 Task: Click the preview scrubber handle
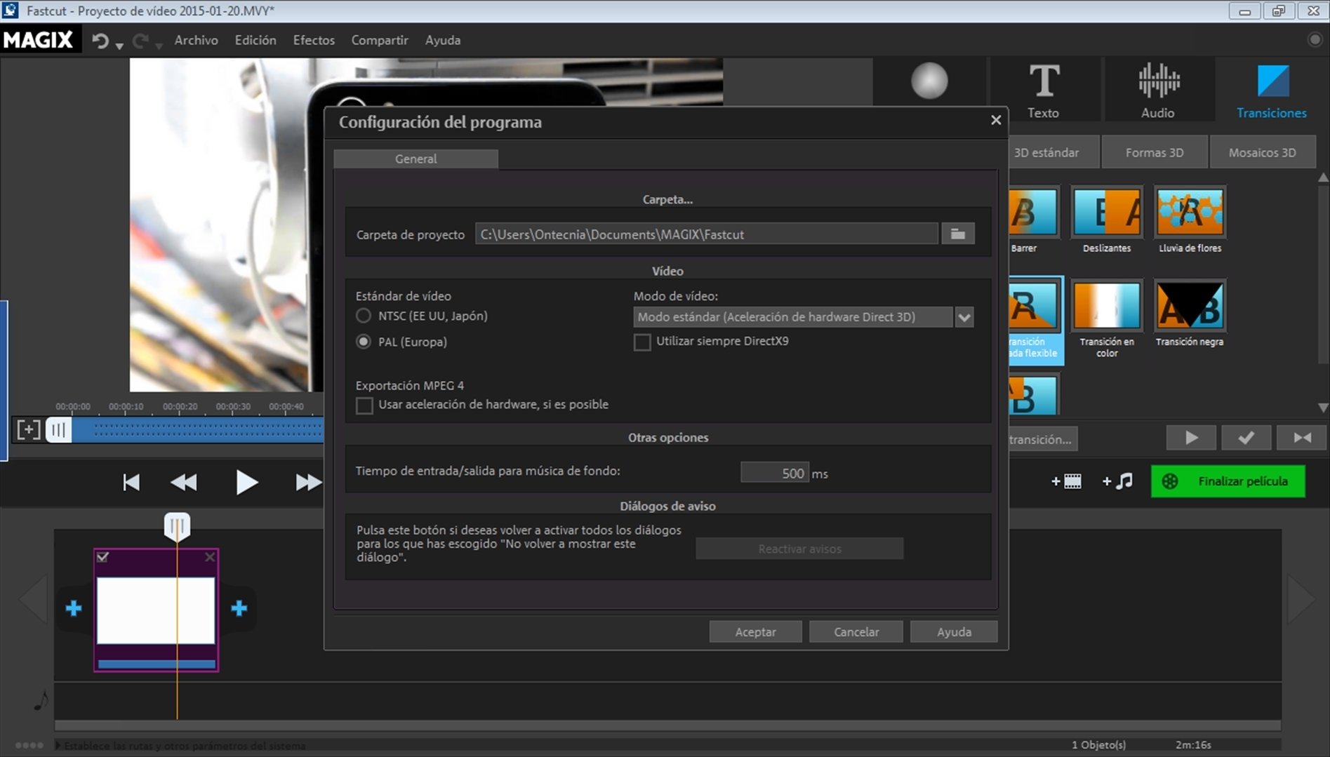pos(59,429)
